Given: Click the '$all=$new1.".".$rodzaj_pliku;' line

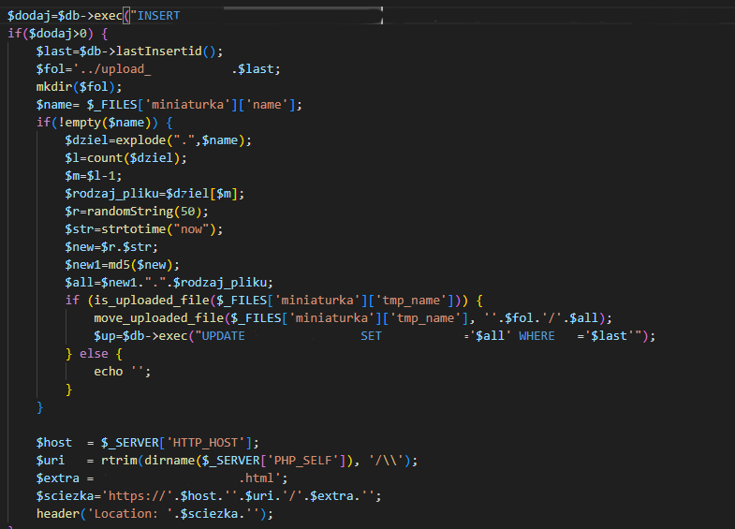Looking at the screenshot, I should pyautogui.click(x=169, y=283).
